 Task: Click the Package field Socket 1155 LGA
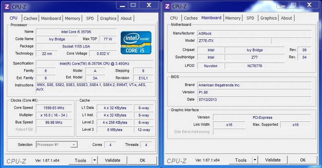pos(76,46)
